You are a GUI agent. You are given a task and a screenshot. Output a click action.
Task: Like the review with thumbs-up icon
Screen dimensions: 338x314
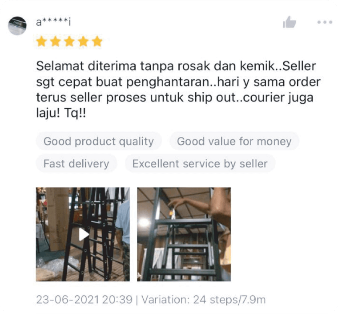tap(289, 22)
